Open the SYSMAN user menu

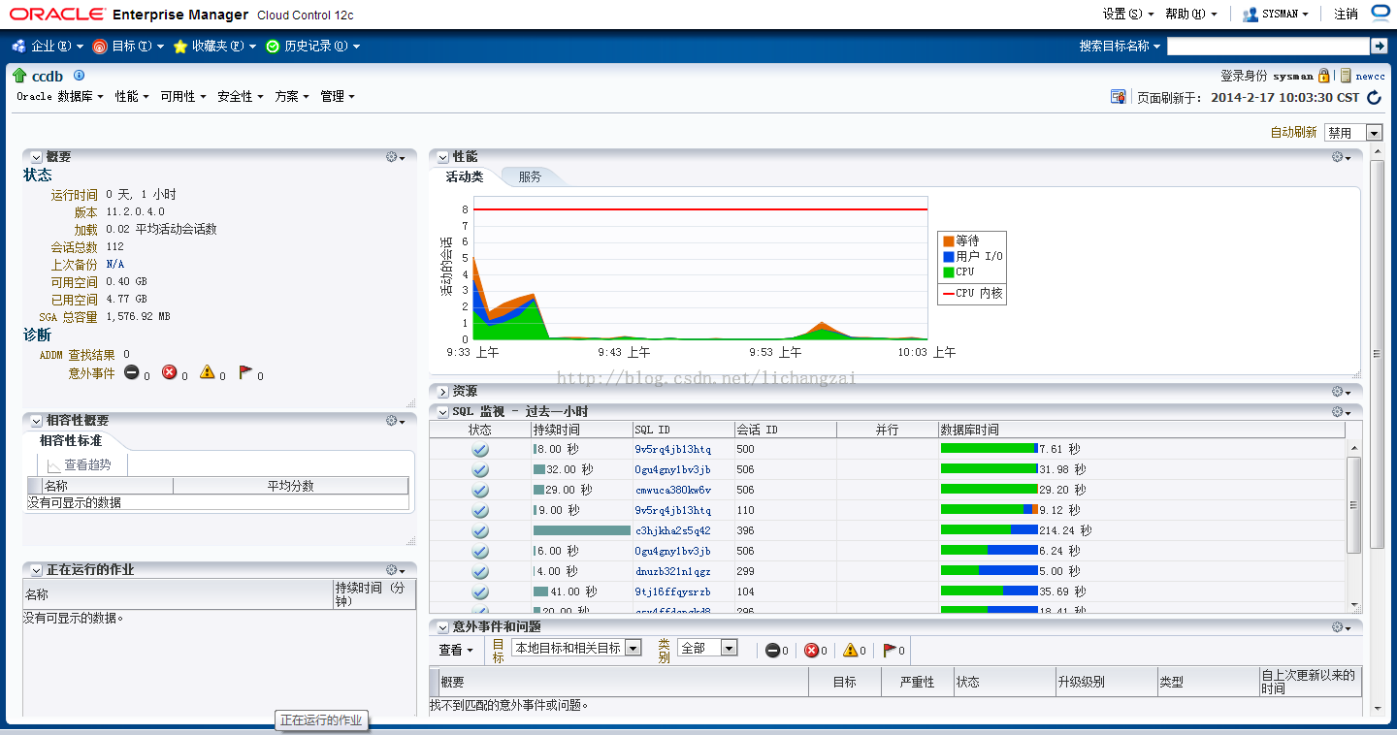(1276, 14)
